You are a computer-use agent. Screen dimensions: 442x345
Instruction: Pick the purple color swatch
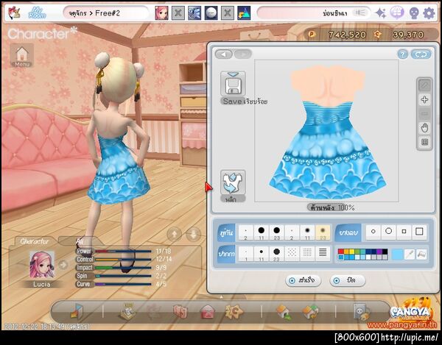pos(379,252)
